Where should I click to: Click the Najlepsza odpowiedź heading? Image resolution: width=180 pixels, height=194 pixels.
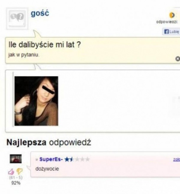pyautogui.click(x=49, y=142)
